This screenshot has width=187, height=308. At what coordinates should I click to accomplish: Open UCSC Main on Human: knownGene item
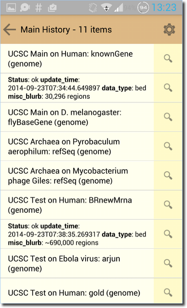pyautogui.click(x=77, y=58)
